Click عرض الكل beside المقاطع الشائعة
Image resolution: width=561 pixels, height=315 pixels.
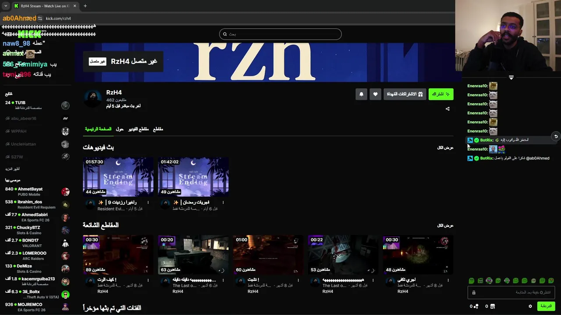point(445,226)
